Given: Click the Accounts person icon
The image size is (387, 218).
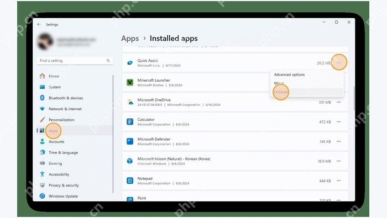Looking at the screenshot, I should coord(42,141).
